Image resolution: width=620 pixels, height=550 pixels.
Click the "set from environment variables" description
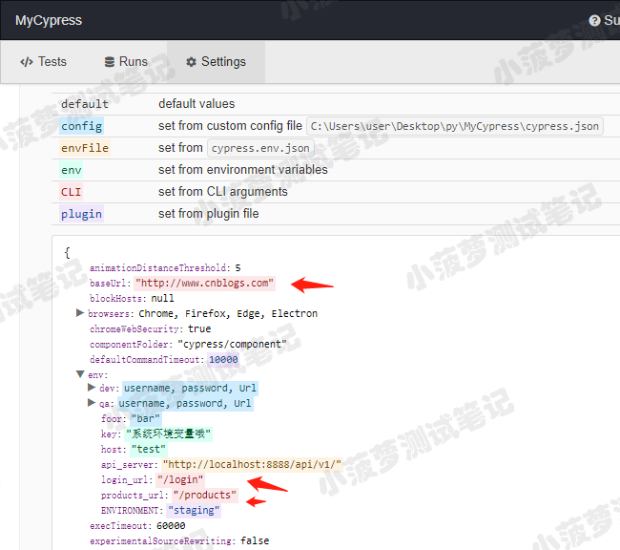(x=243, y=170)
